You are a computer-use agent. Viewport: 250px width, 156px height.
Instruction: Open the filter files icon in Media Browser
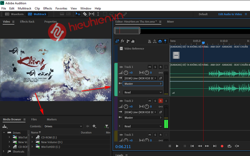107,126
